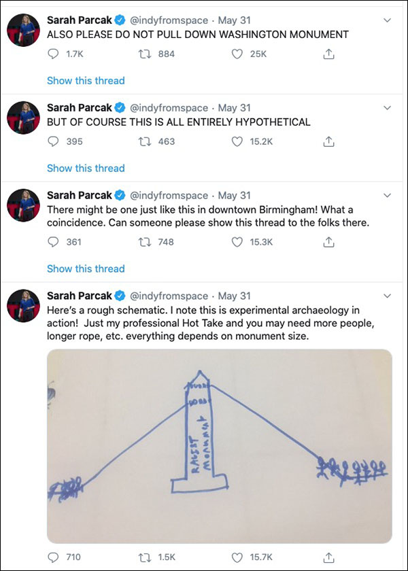Screen dimensions: 408x571
Task: Like the Washington Monument tweet
Action: pyautogui.click(x=237, y=54)
